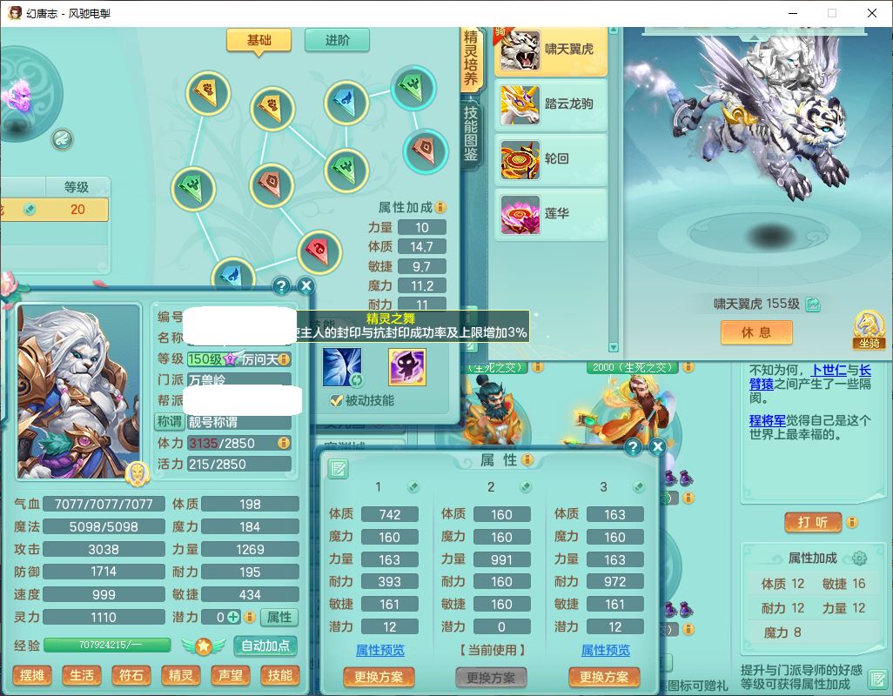Screen dimensions: 893x696
Task: Open the 精灵 menu button
Action: [x=180, y=675]
